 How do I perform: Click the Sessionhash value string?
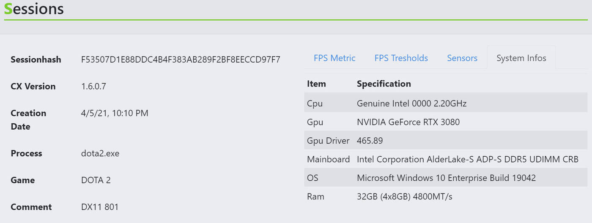(x=181, y=60)
